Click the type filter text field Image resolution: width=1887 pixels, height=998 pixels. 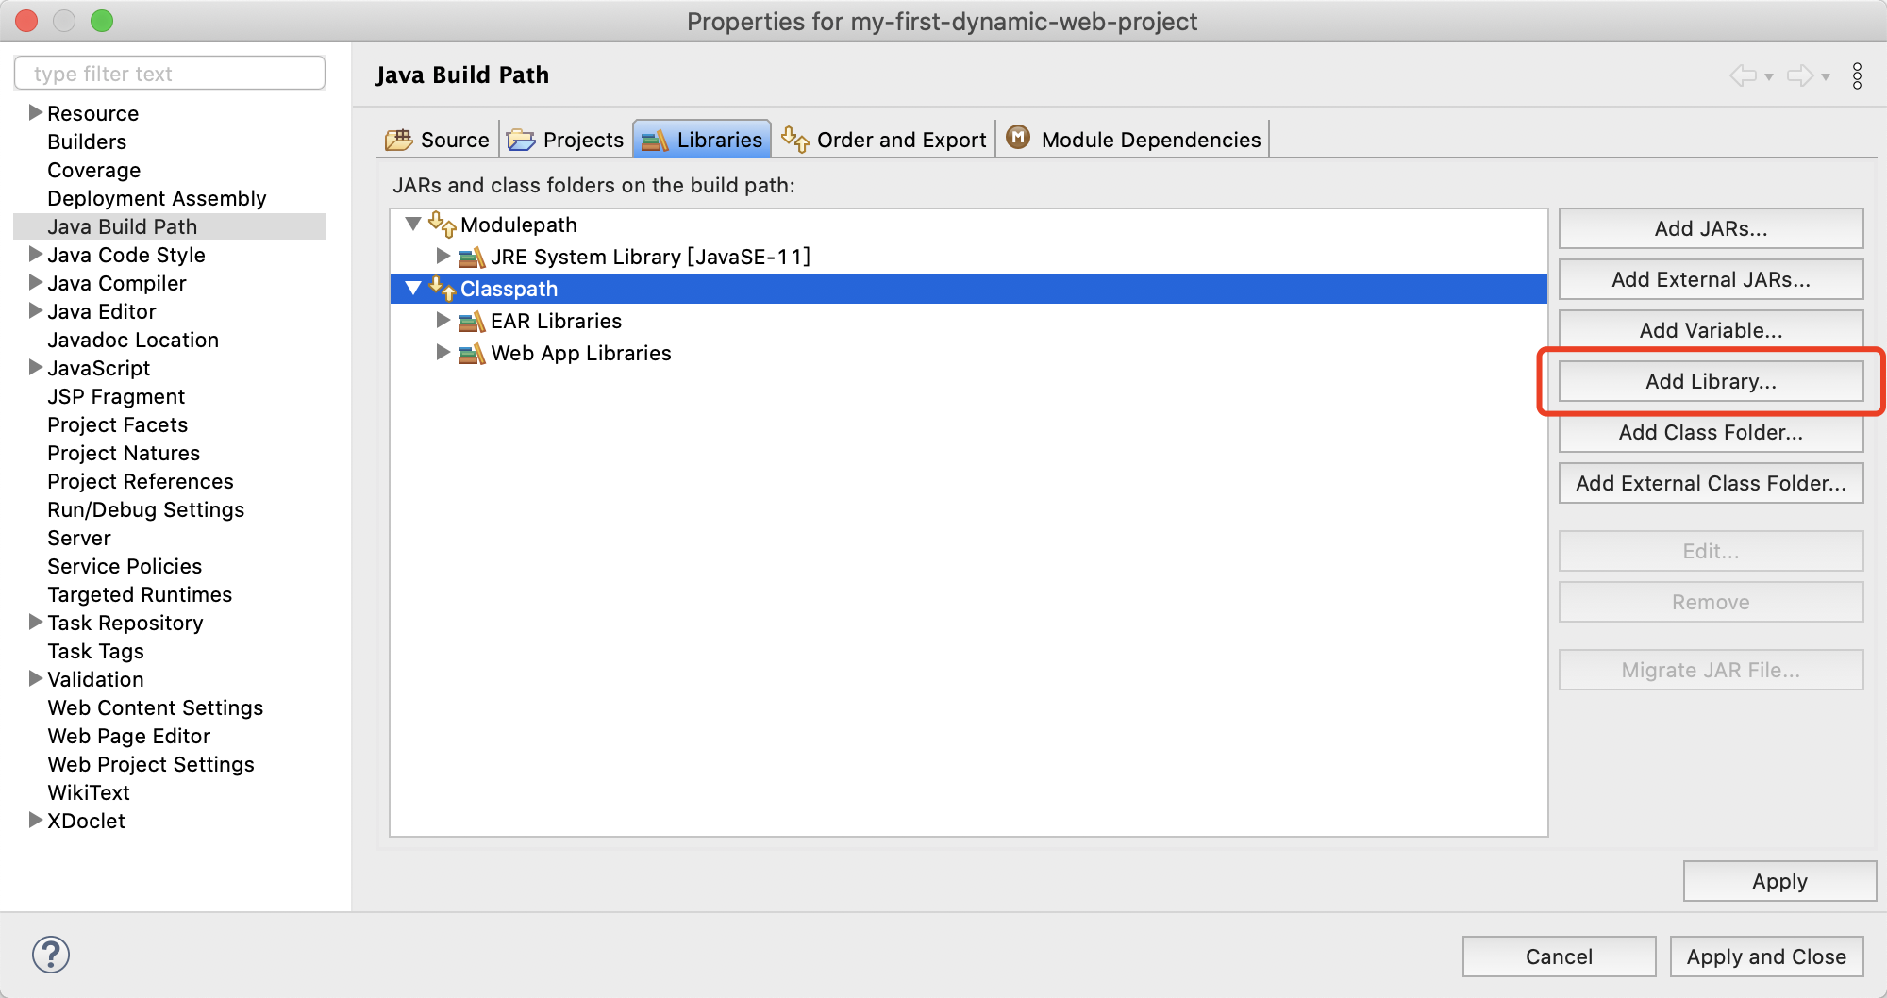tap(170, 74)
